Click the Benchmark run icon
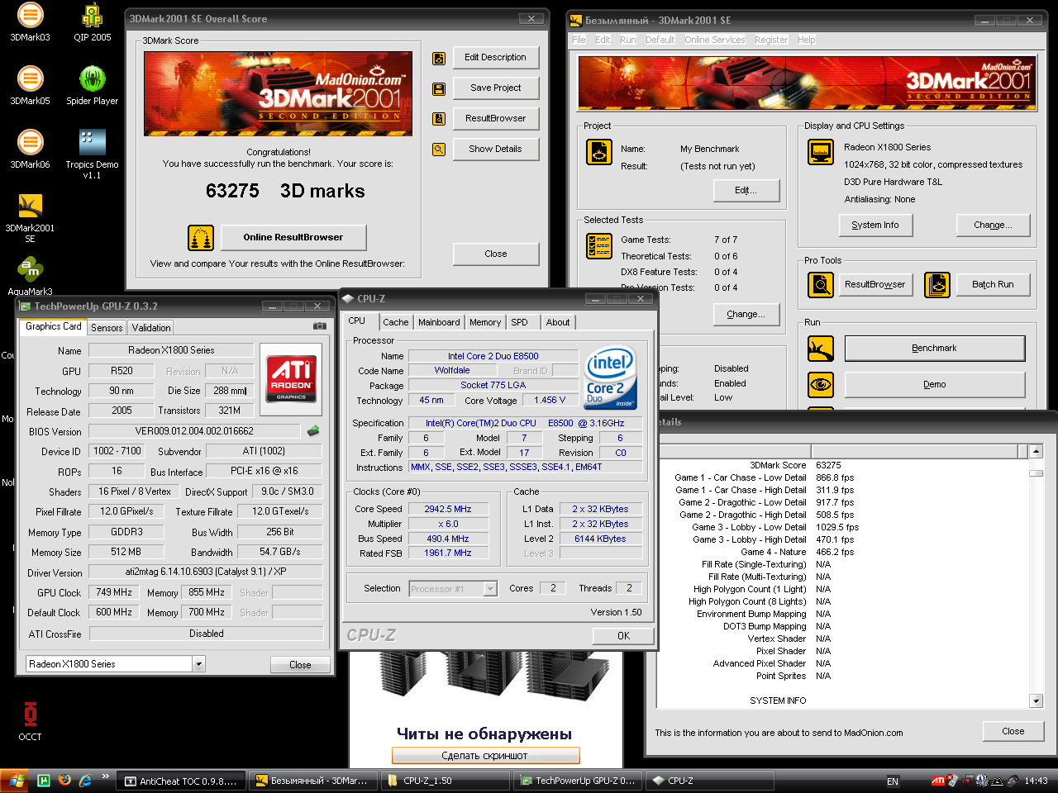 [821, 349]
